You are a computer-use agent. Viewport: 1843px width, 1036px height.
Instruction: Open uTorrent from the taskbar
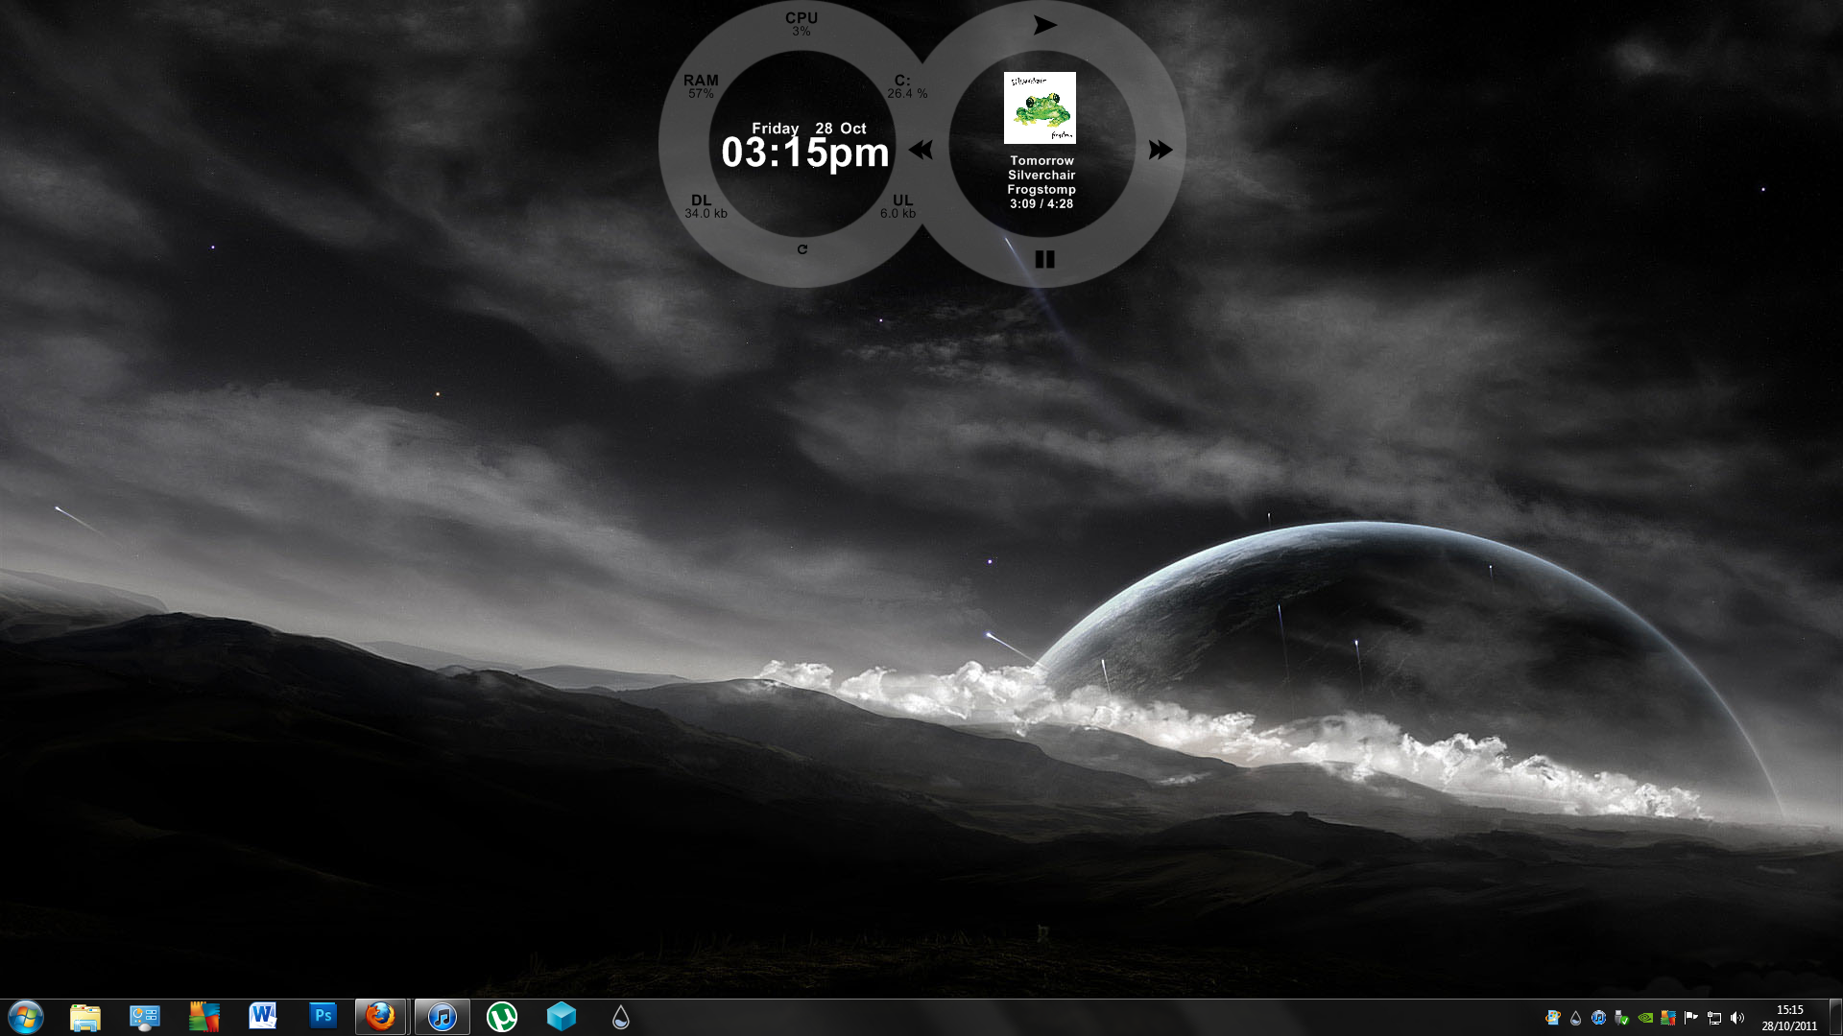click(501, 1017)
